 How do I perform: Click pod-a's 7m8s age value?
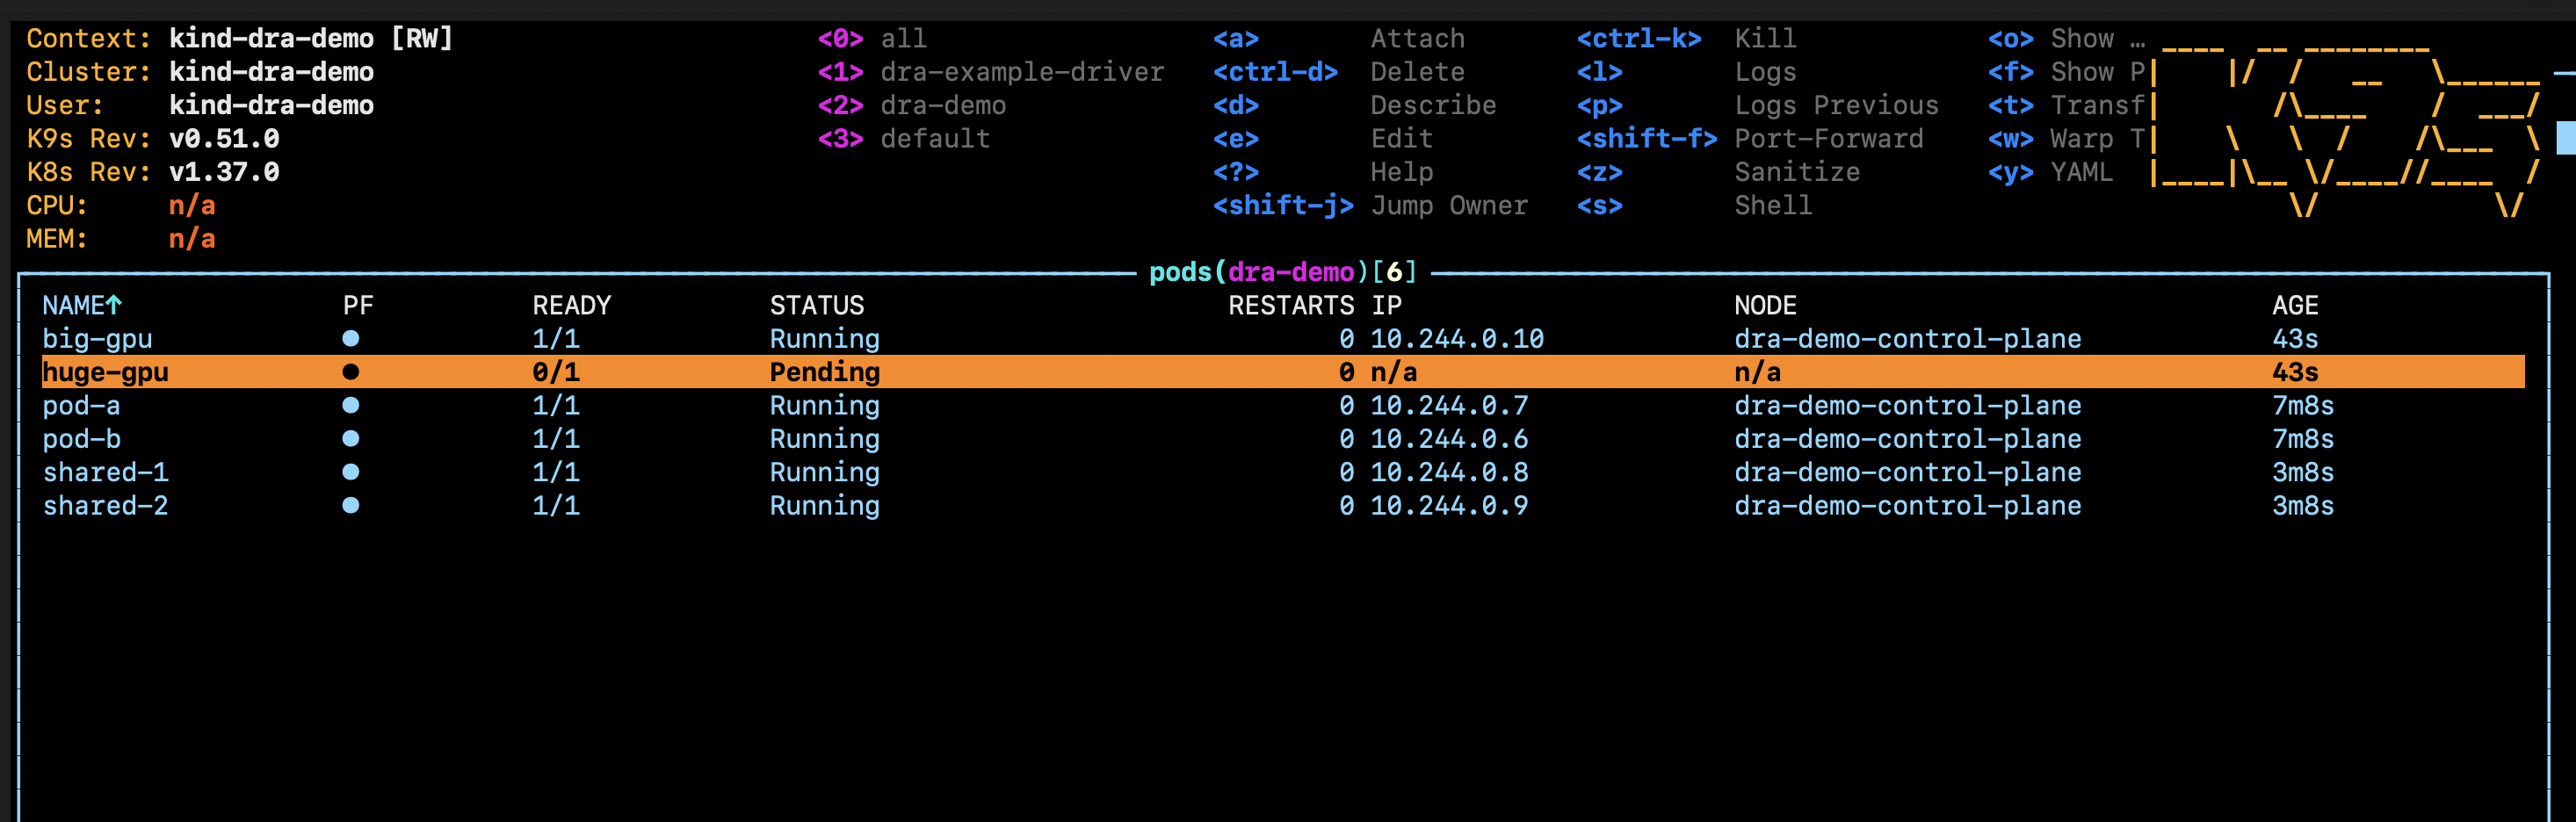pyautogui.click(x=2302, y=405)
